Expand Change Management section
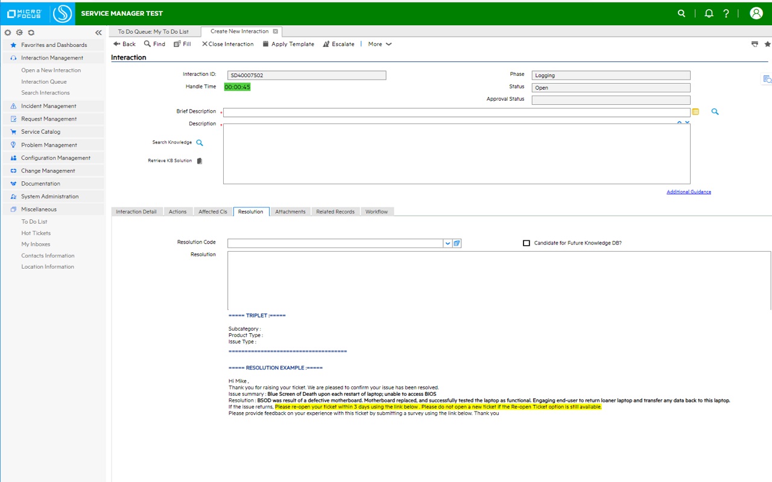This screenshot has height=482, width=772. tap(53, 171)
